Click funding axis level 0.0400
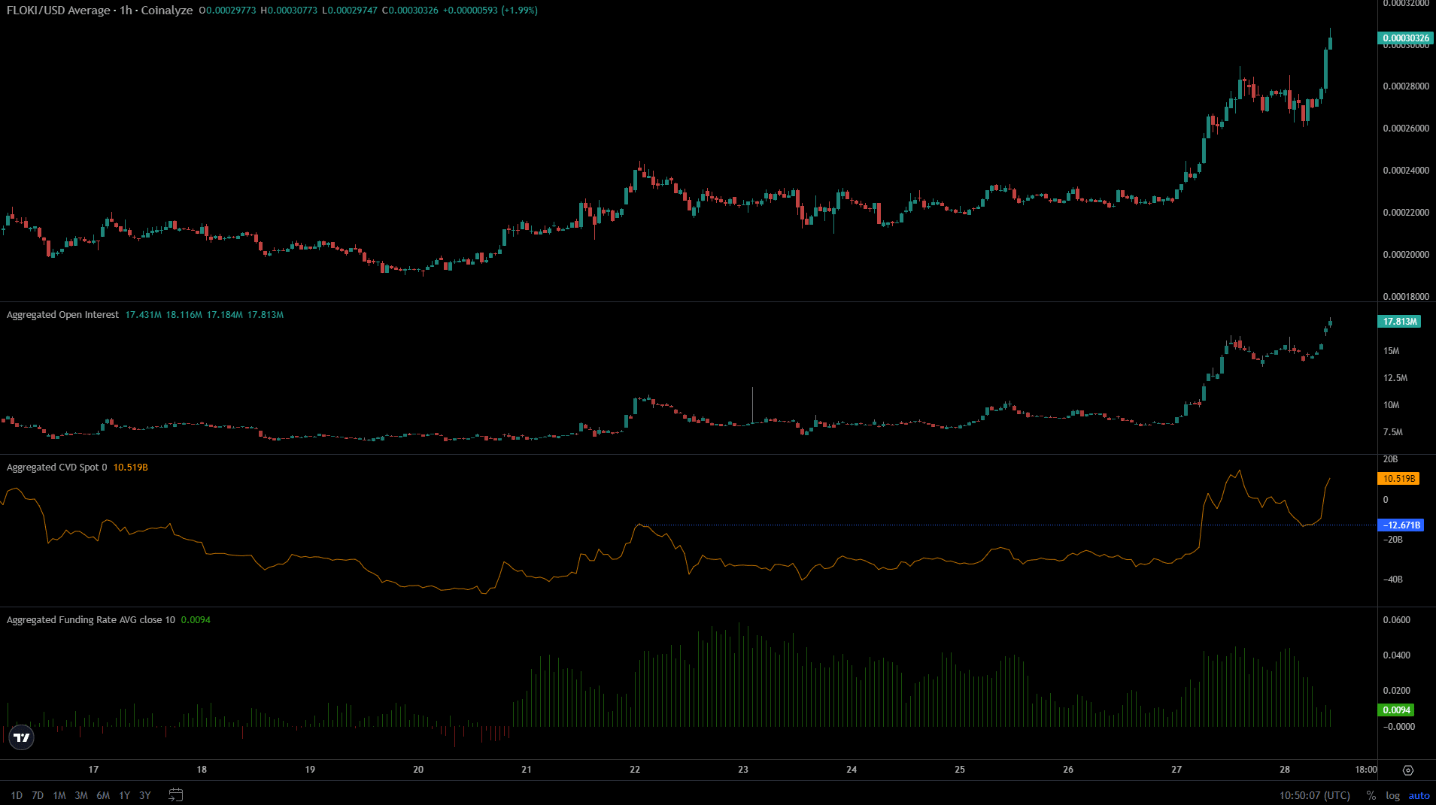The width and height of the screenshot is (1436, 805). pyautogui.click(x=1397, y=655)
